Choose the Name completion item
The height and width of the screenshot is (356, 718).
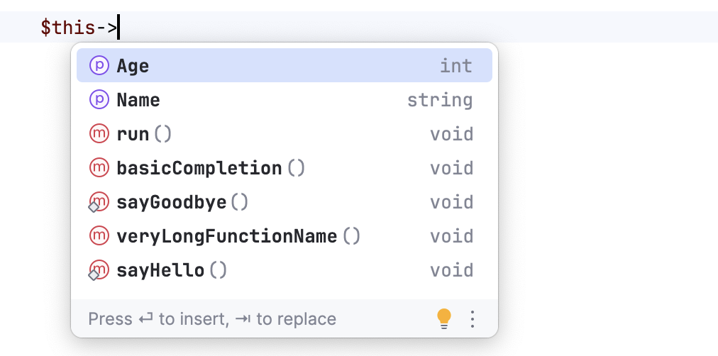138,100
